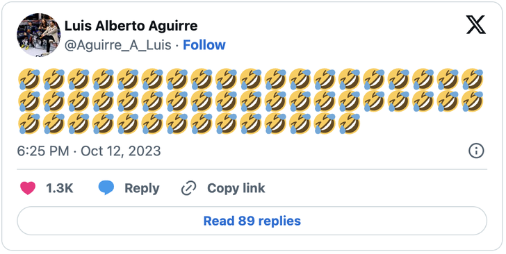Click the Reply text label
506x254 pixels.
click(x=142, y=188)
